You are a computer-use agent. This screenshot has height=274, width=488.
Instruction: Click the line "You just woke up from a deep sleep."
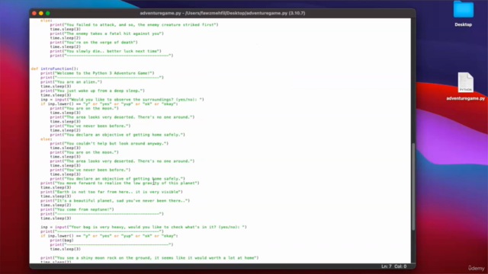click(93, 91)
